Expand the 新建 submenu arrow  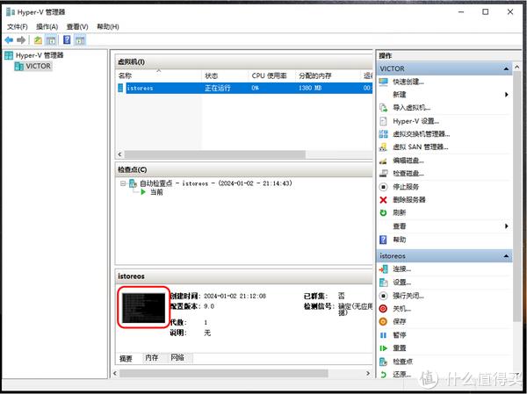(x=507, y=95)
